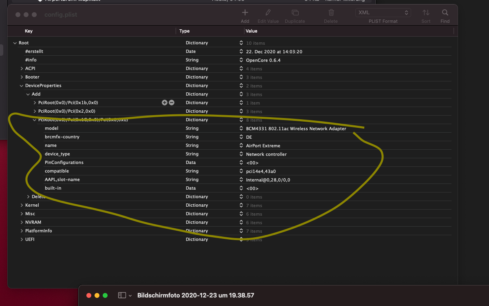The image size is (489, 306).
Task: Open the type stepper for the model row
Action: (x=241, y=128)
